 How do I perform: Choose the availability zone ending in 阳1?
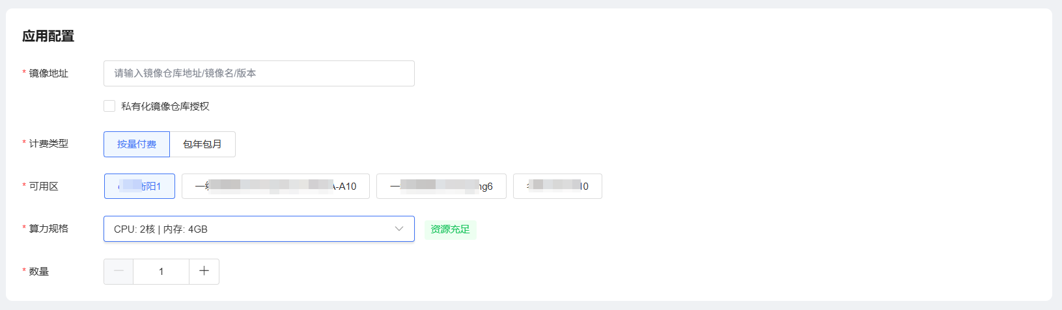139,186
